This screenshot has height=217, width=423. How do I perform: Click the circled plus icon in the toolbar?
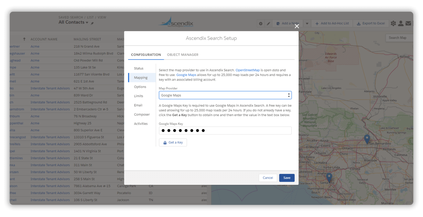[261, 23]
